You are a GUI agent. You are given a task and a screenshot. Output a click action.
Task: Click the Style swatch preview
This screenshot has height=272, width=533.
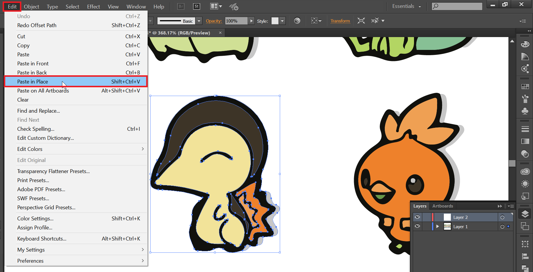[x=275, y=21]
